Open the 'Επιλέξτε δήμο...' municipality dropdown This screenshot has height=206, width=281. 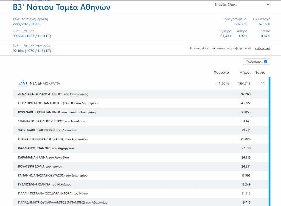coord(241,5)
